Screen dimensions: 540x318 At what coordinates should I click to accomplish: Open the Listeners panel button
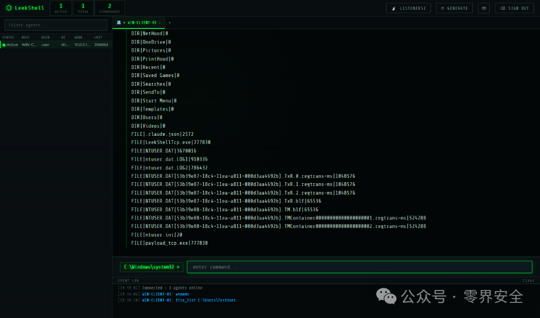[408, 8]
